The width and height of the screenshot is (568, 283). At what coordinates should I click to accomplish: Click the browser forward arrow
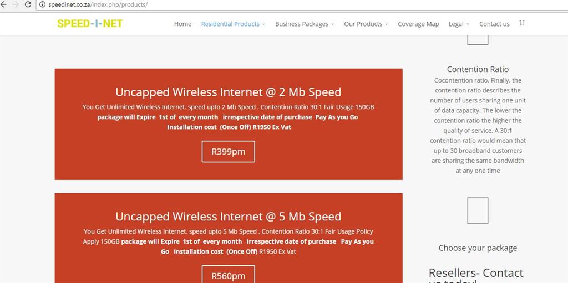coord(16,4)
